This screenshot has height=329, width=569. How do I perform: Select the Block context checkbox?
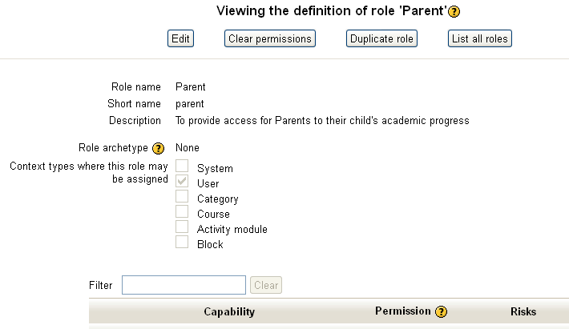click(x=182, y=243)
